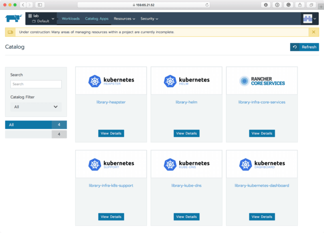This screenshot has height=233, width=324.
Task: Expand the Resources dropdown menu
Action: 124,19
